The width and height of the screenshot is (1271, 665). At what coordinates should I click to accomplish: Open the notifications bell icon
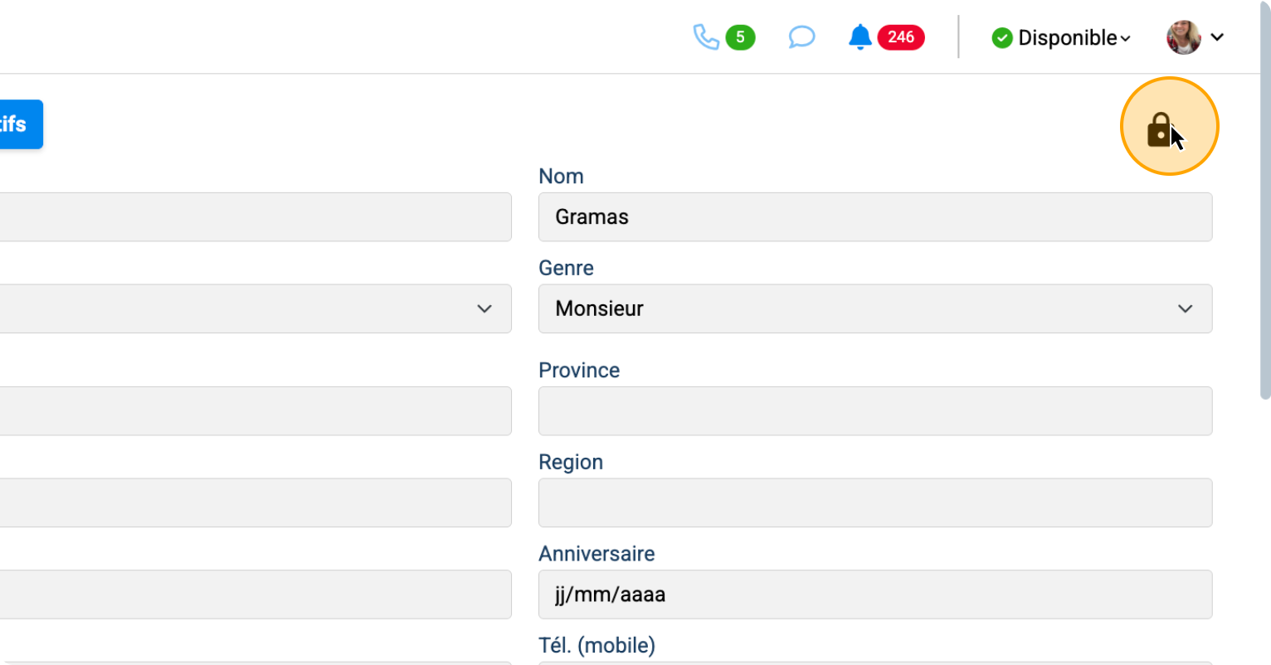[x=860, y=37]
